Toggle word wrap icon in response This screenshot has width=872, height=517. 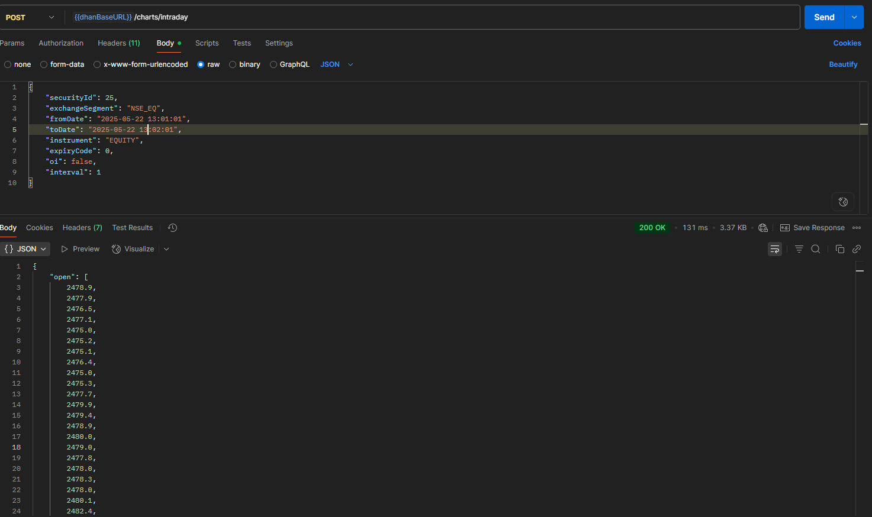[775, 249]
